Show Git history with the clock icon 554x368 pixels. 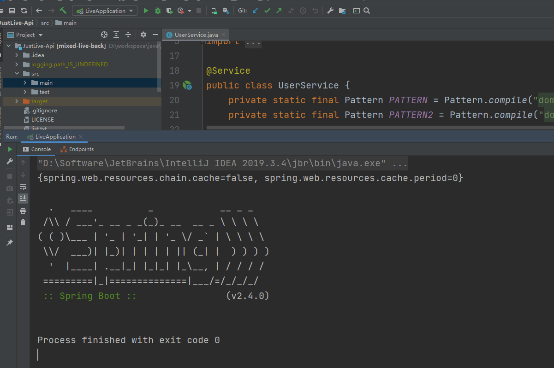tap(303, 11)
